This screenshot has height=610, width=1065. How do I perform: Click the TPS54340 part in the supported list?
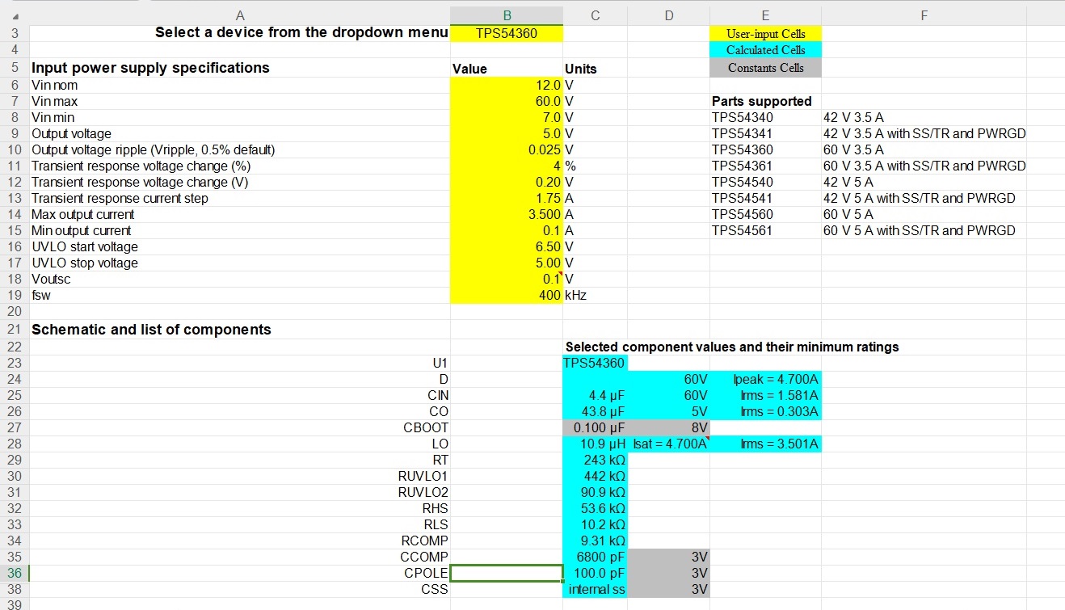tap(742, 117)
